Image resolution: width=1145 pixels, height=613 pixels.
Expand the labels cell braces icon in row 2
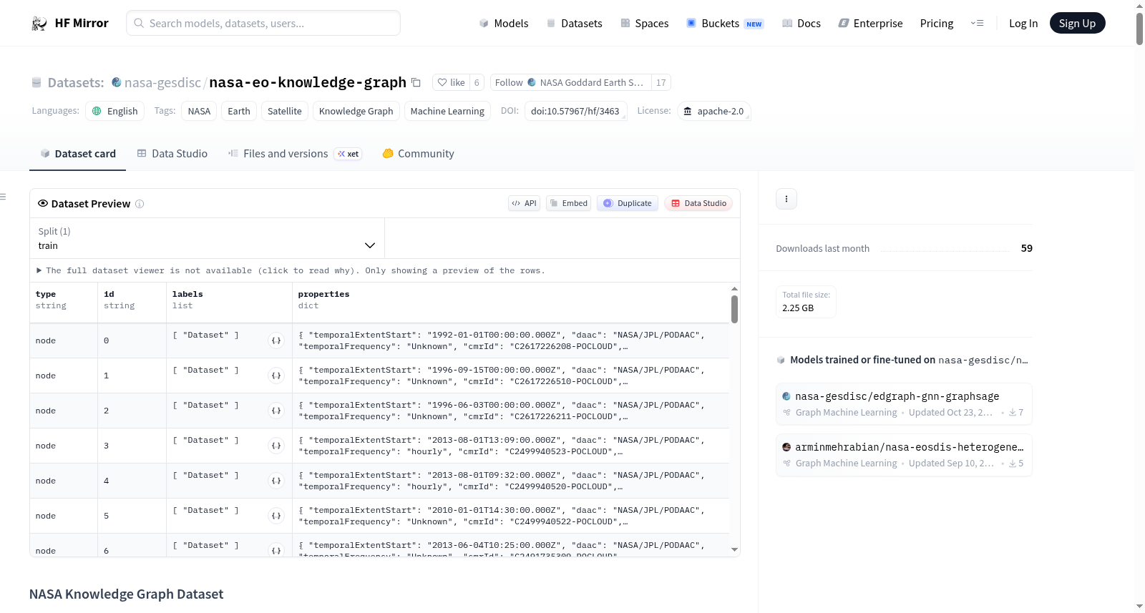(x=276, y=411)
